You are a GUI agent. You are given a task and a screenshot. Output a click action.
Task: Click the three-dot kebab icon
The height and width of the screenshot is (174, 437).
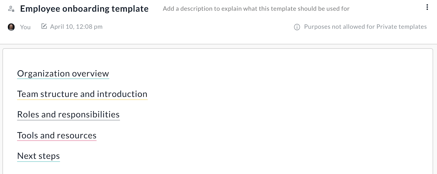[427, 7]
